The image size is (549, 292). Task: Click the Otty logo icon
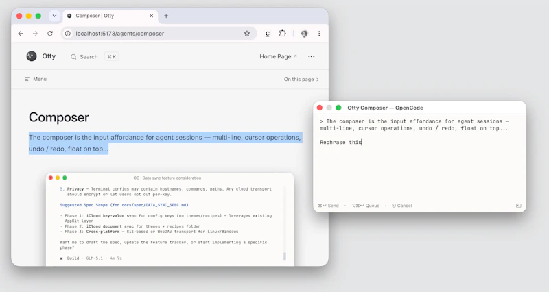32,56
